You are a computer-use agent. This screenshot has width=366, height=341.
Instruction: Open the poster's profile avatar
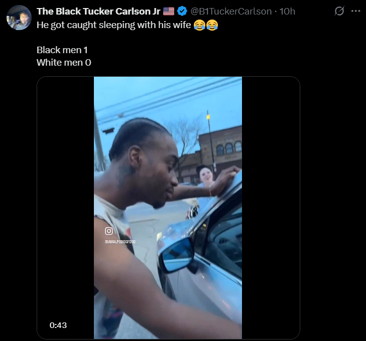[x=19, y=18]
